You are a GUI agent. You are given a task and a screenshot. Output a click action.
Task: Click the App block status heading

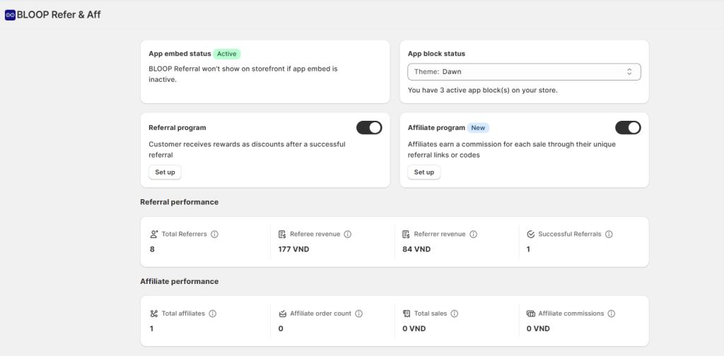coord(436,54)
